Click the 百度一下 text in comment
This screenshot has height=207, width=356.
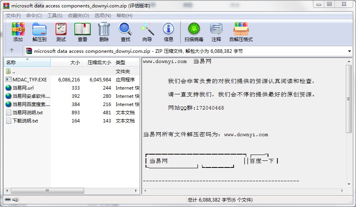(262, 161)
